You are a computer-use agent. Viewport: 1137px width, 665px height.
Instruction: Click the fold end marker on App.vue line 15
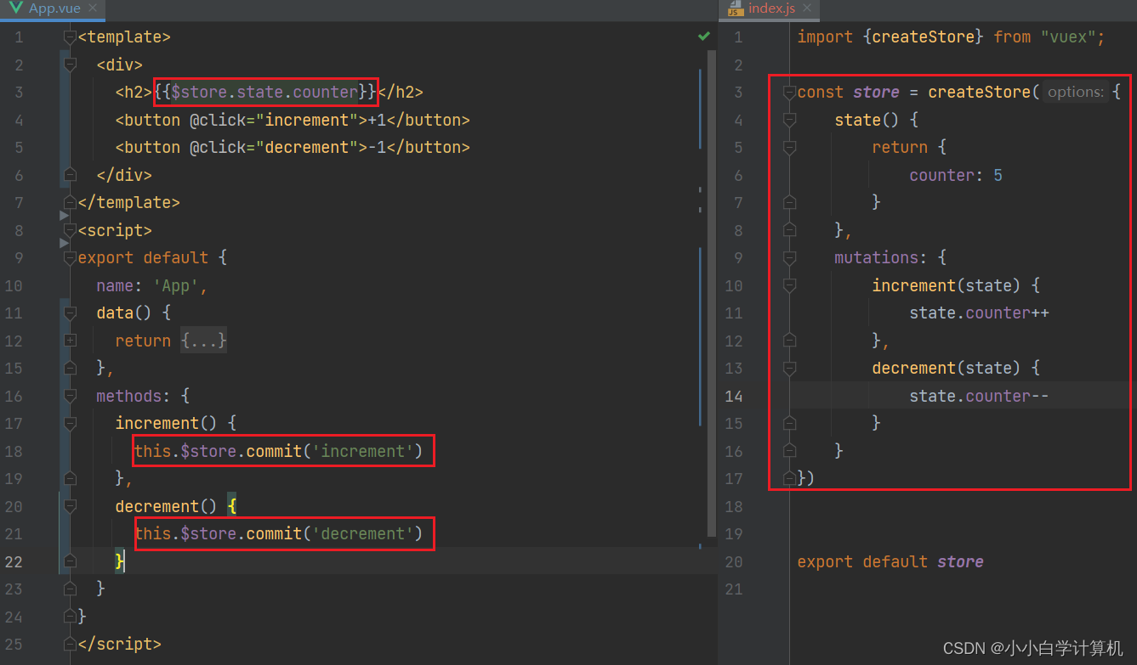[x=71, y=369]
